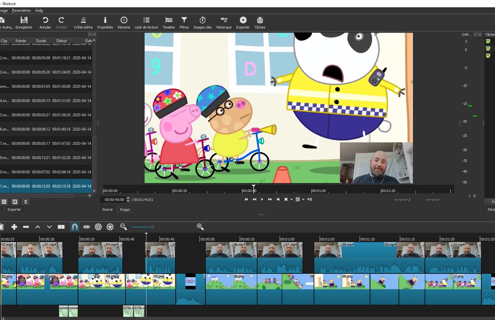
Task: Toggle scrub while dragging eye icon
Action: [x=86, y=227]
